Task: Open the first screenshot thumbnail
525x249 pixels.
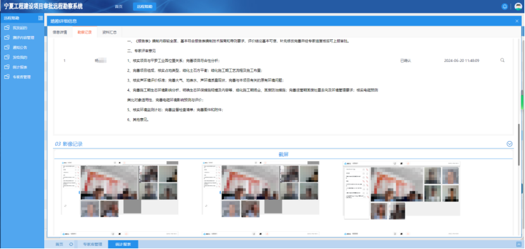Action: [x=120, y=189]
